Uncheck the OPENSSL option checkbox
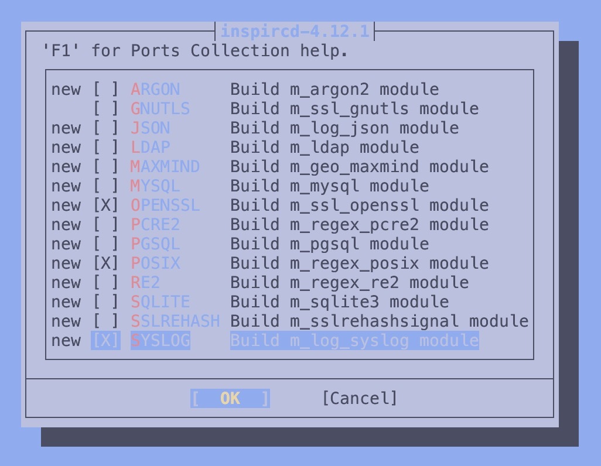The image size is (601, 466). click(x=106, y=205)
